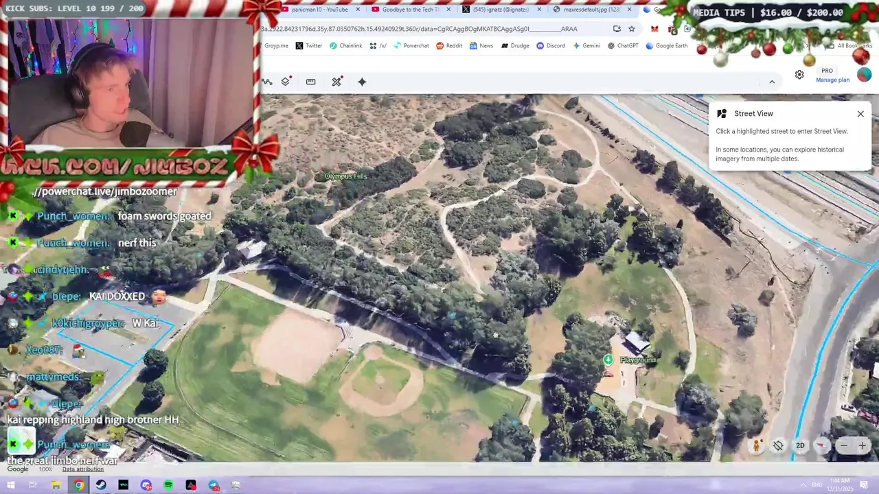The height and width of the screenshot is (494, 879).
Task: Open Spotify from the taskbar
Action: pyautogui.click(x=168, y=485)
